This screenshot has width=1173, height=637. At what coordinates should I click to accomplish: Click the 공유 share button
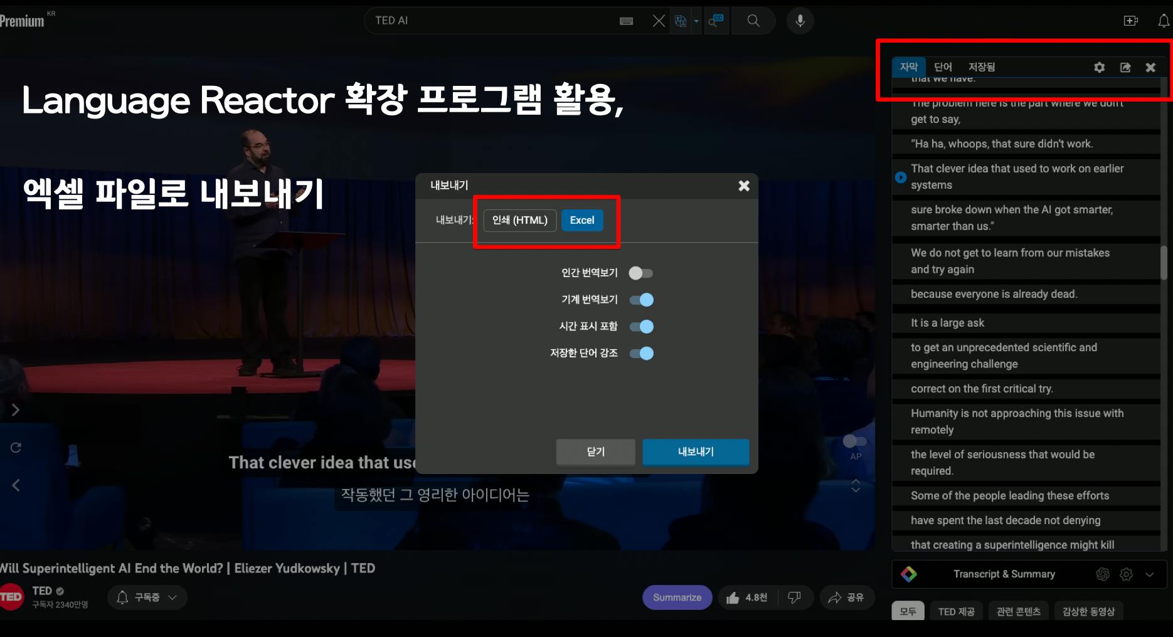point(847,598)
